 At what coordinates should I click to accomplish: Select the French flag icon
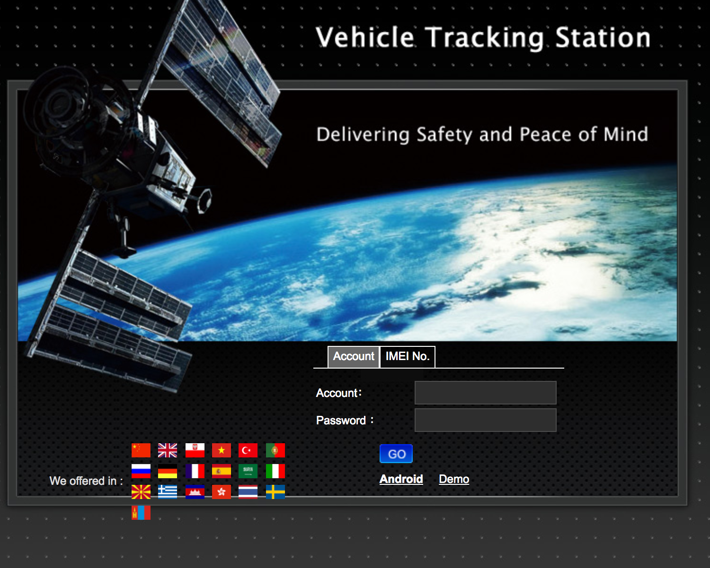pos(194,471)
